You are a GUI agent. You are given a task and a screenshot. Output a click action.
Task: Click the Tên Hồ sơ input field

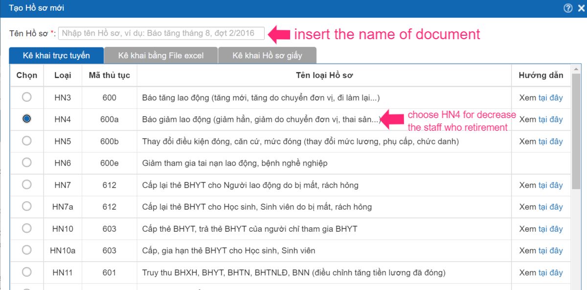pos(161,33)
